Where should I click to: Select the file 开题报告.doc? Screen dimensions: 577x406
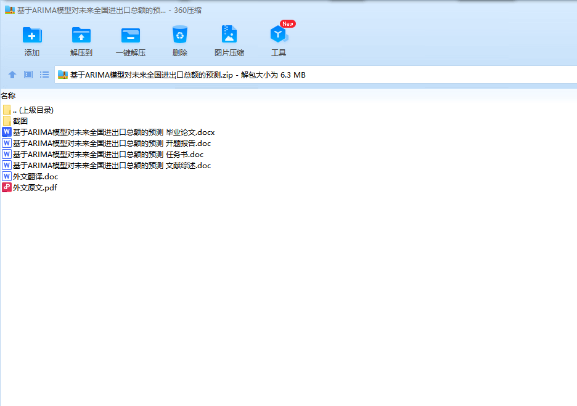tap(112, 143)
